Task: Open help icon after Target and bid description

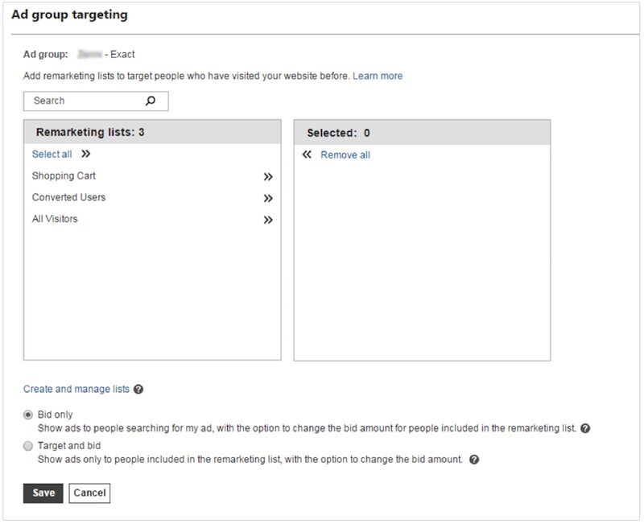Action: 474,460
